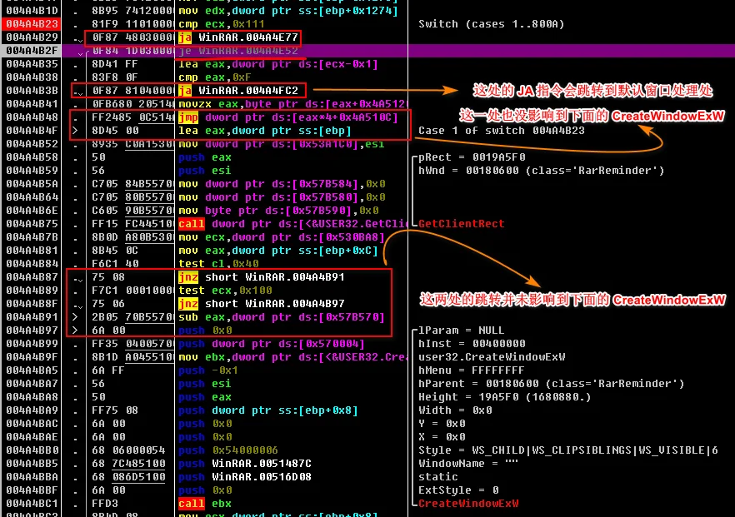
Task: Select address 004A4B97 row
Action: pos(32,331)
